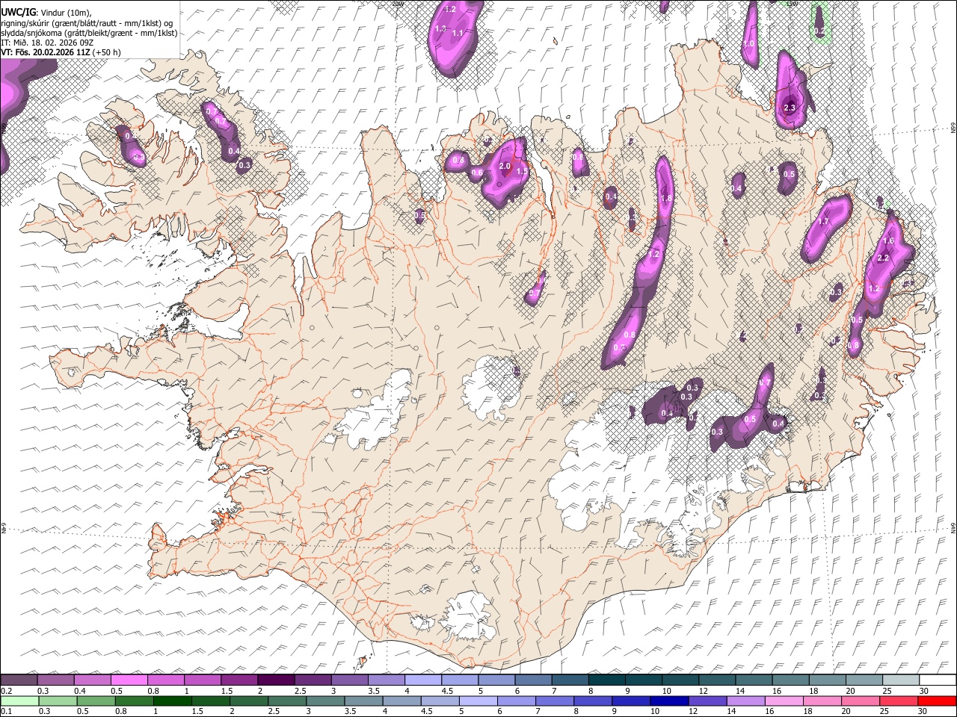This screenshot has height=717, width=957.
Task: Click the 1.0 value at the top edge
Action: [x=748, y=44]
